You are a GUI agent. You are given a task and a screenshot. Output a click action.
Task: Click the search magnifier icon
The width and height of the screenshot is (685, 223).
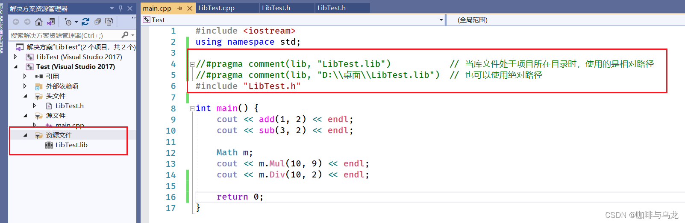pos(125,35)
